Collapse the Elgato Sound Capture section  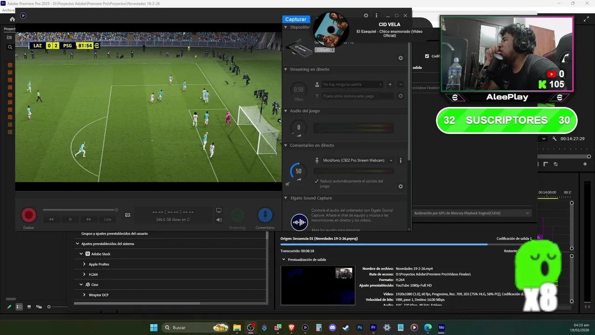click(x=286, y=198)
